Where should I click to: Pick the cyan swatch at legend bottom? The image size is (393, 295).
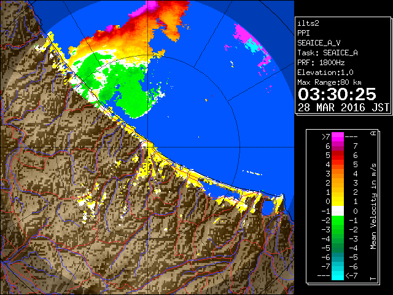click(338, 275)
